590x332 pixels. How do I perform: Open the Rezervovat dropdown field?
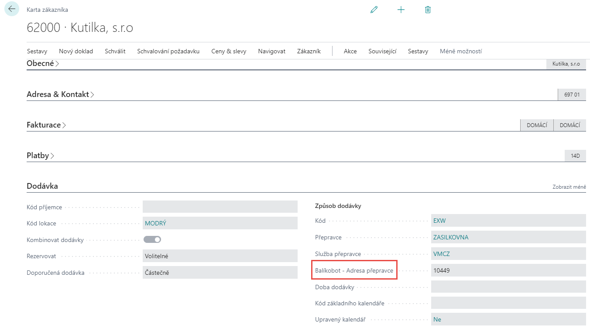click(220, 256)
